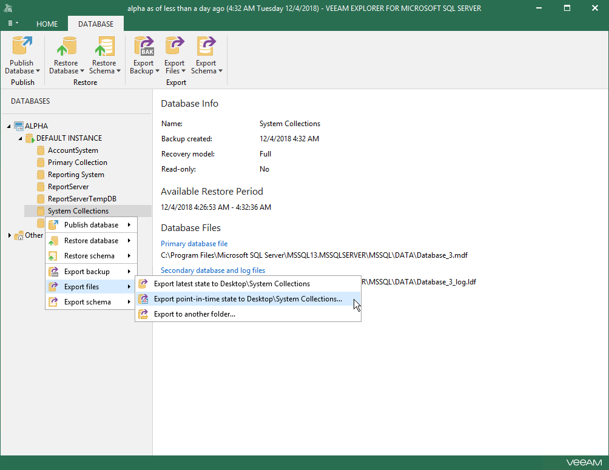Open the Export Files ribbon dropdown arrow
The height and width of the screenshot is (470, 609).
(x=183, y=71)
